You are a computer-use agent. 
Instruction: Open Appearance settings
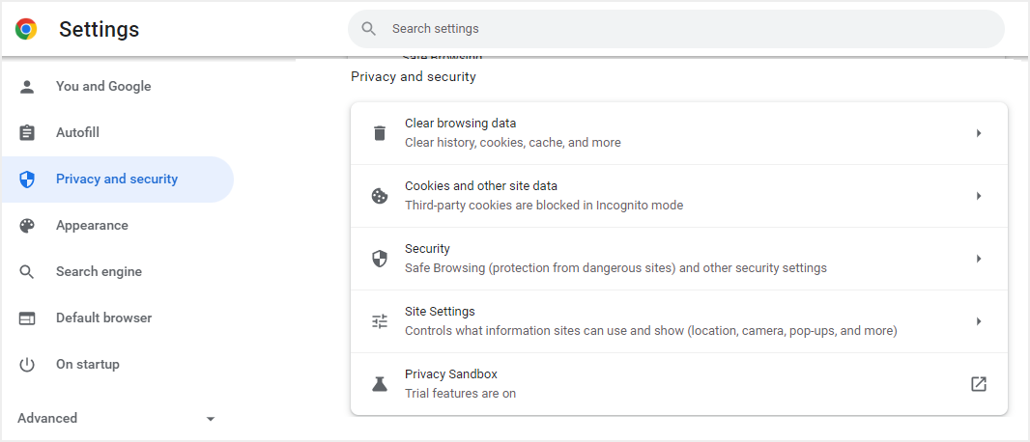click(117, 226)
